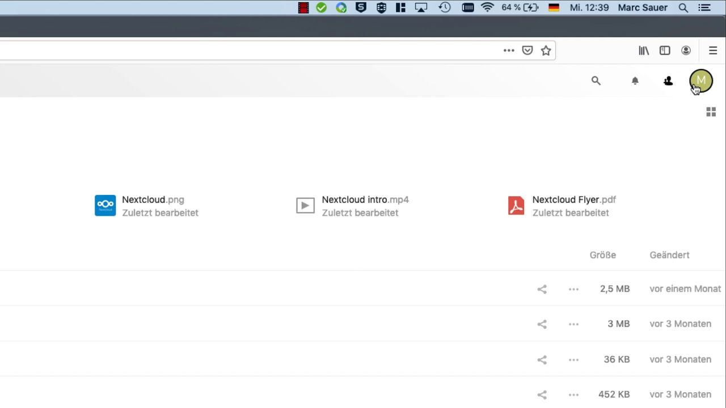Open AirPlay display menu bar icon
726x408 pixels.
click(x=421, y=8)
